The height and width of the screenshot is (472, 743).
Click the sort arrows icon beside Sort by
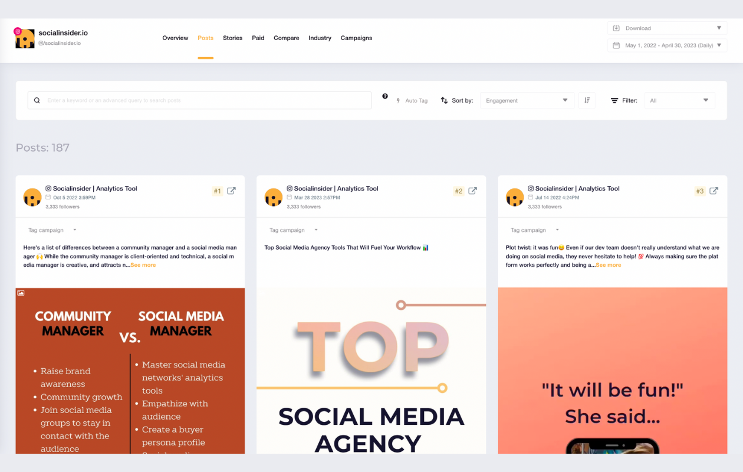[x=444, y=100]
